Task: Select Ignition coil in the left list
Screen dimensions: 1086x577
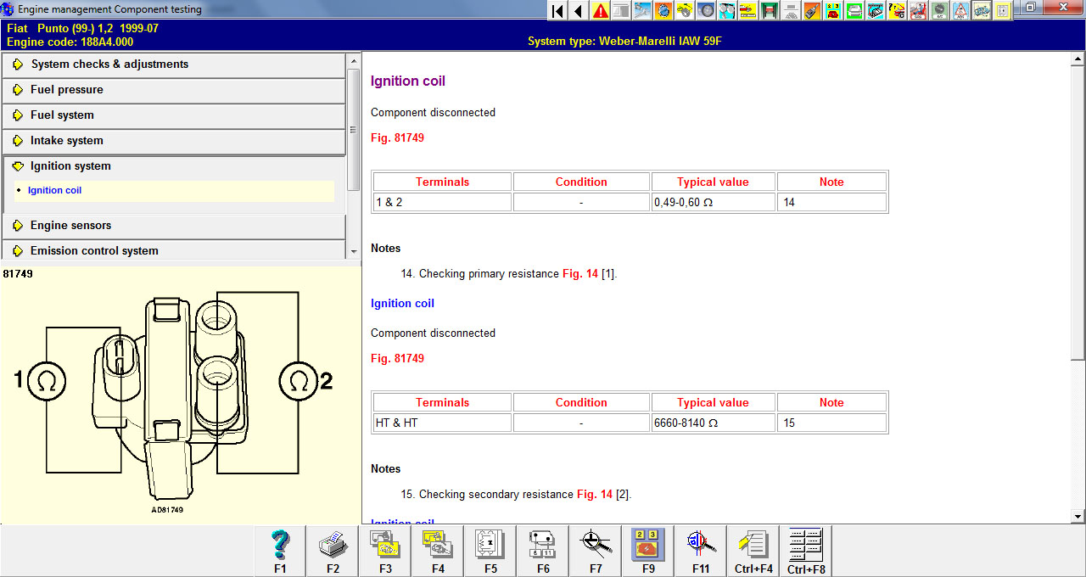Action: (54, 191)
